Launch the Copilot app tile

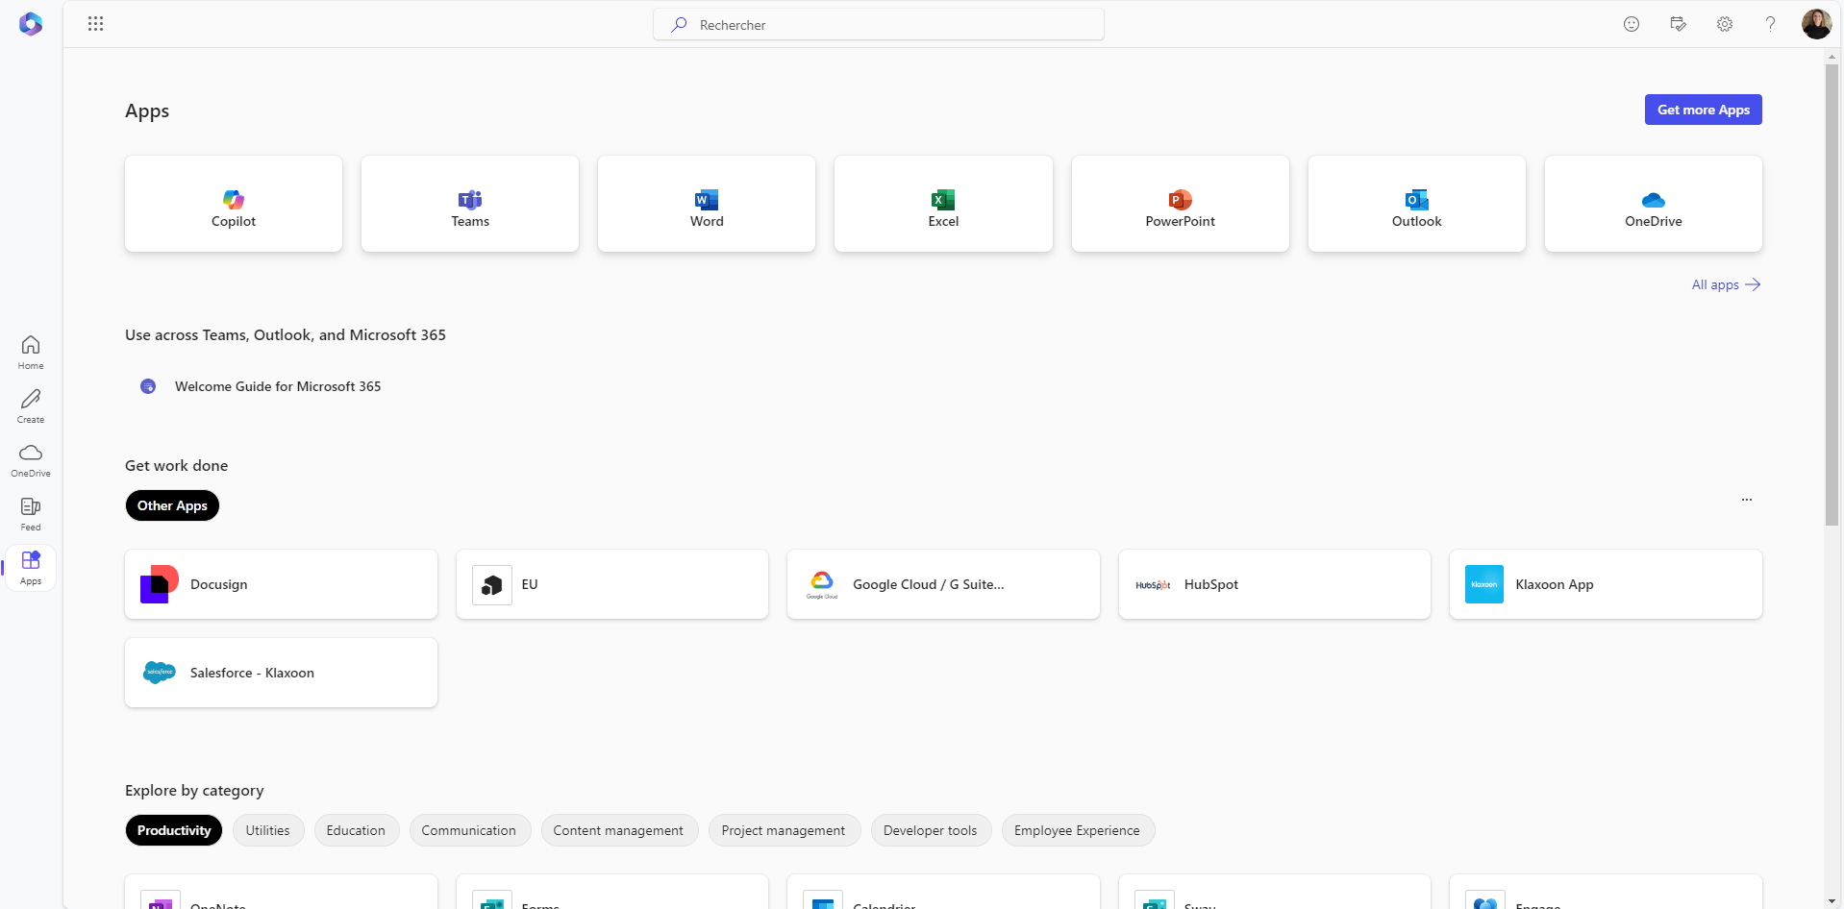point(234,205)
